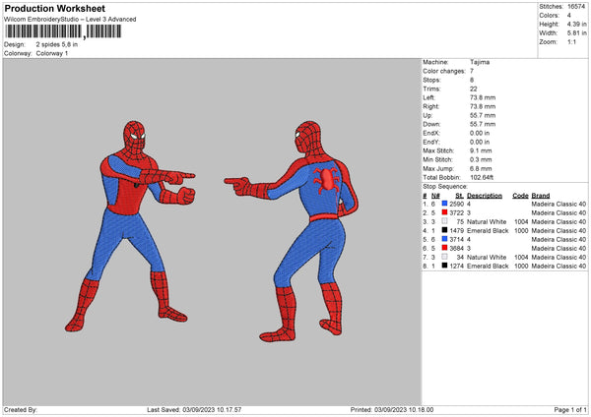The width and height of the screenshot is (591, 417).
Task: Select "Madeira Classic 40" in stop row 1
Action: (x=558, y=204)
